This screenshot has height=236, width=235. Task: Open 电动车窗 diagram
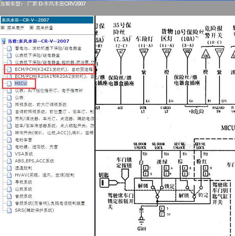pos(23,140)
